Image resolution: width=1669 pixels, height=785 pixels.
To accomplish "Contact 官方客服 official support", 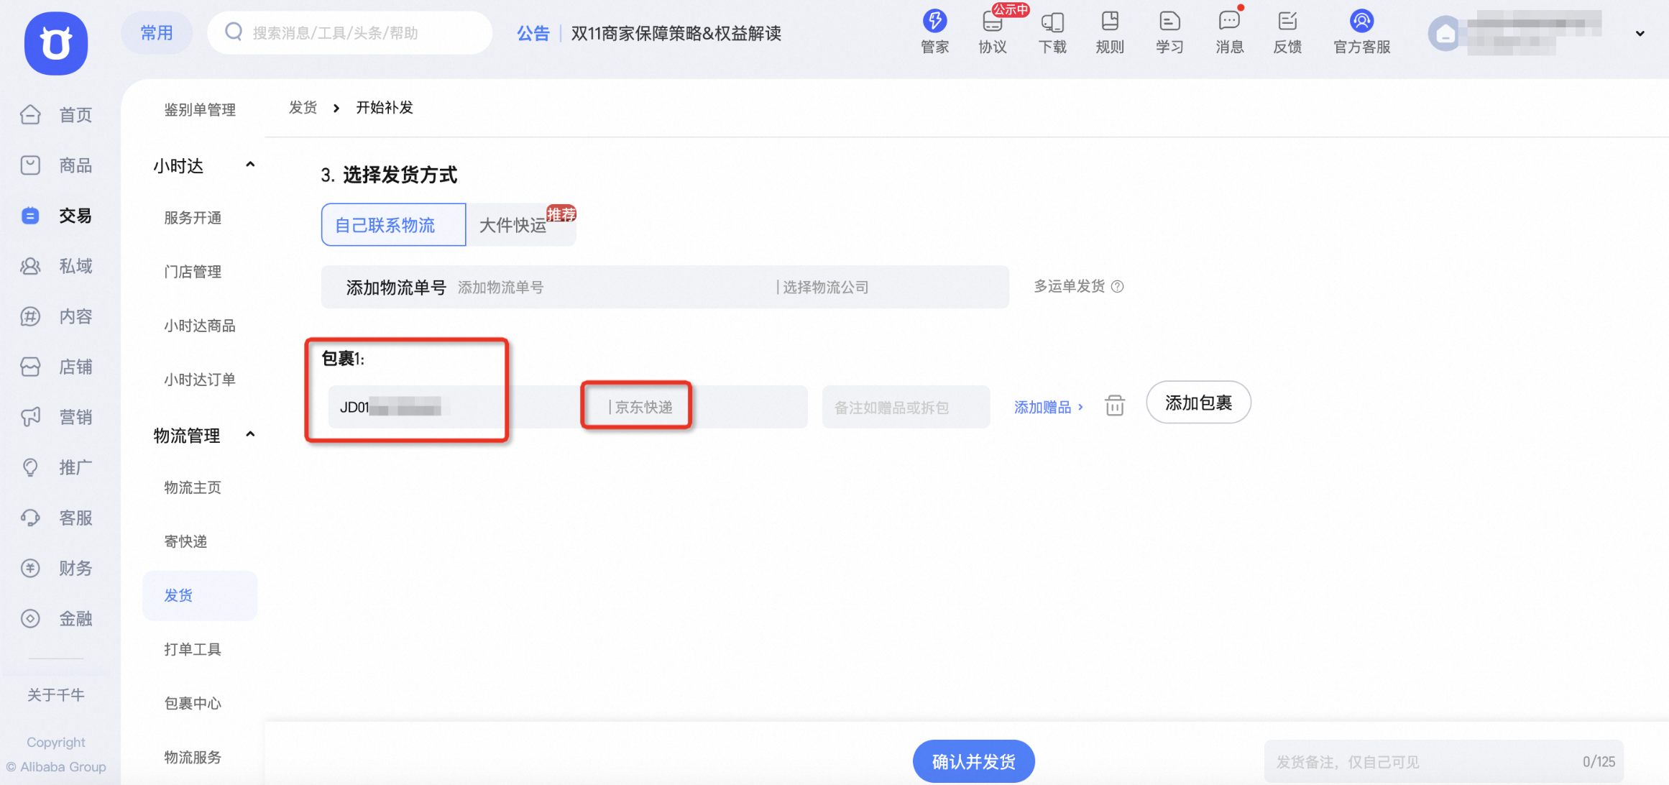I will 1361,32.
